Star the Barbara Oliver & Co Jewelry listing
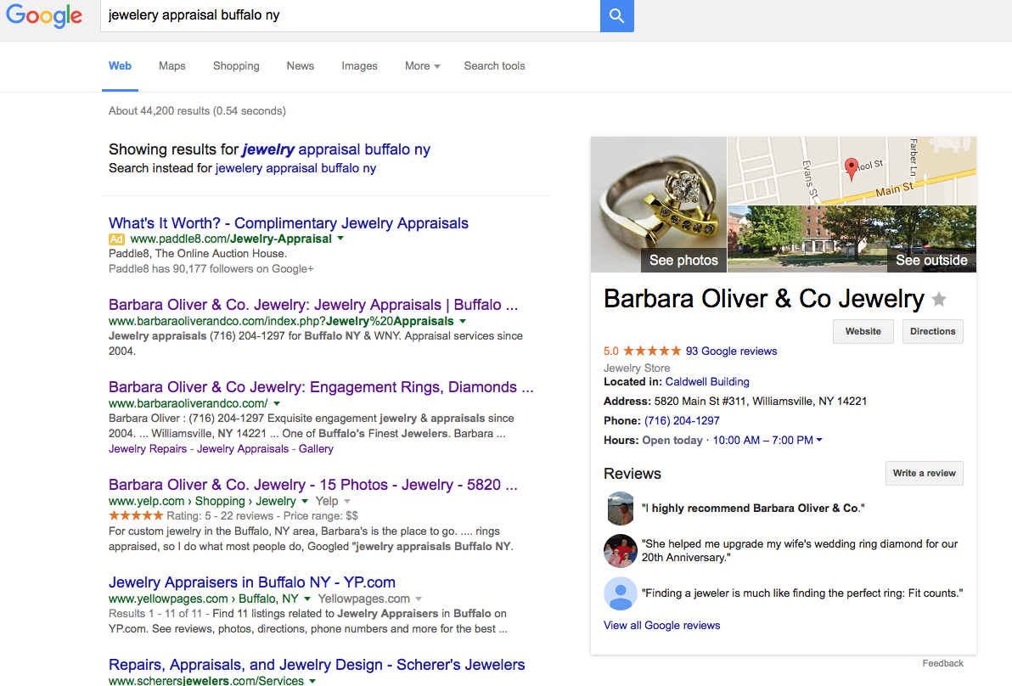This screenshot has width=1012, height=686. pyautogui.click(x=939, y=300)
